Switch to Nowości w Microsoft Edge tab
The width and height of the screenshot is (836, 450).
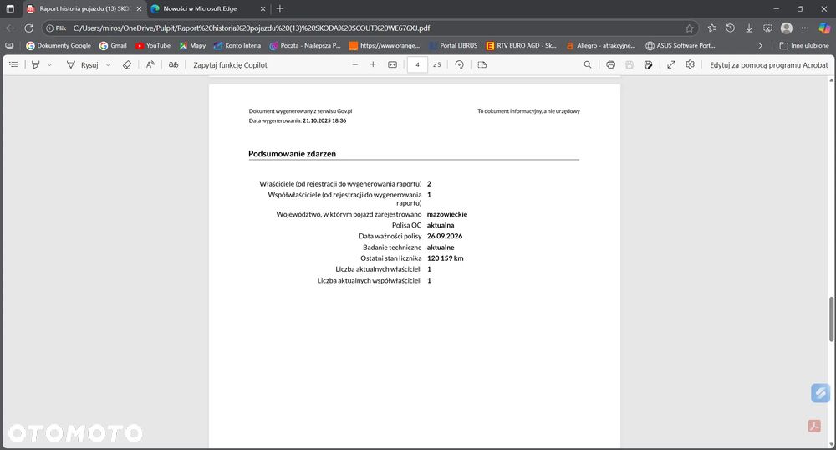208,8
